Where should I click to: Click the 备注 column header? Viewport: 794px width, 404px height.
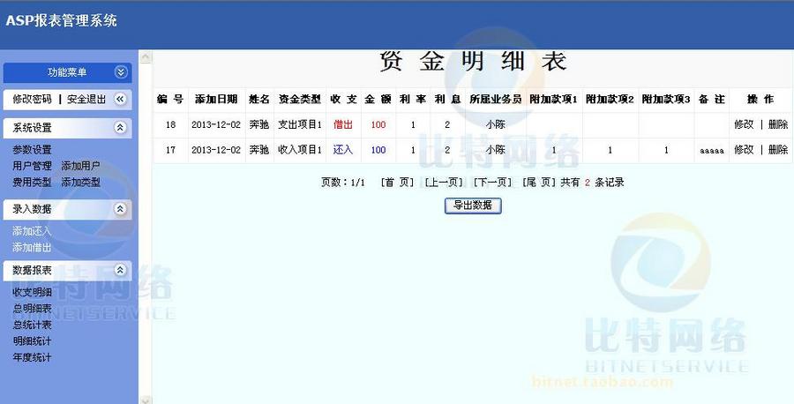(x=711, y=99)
